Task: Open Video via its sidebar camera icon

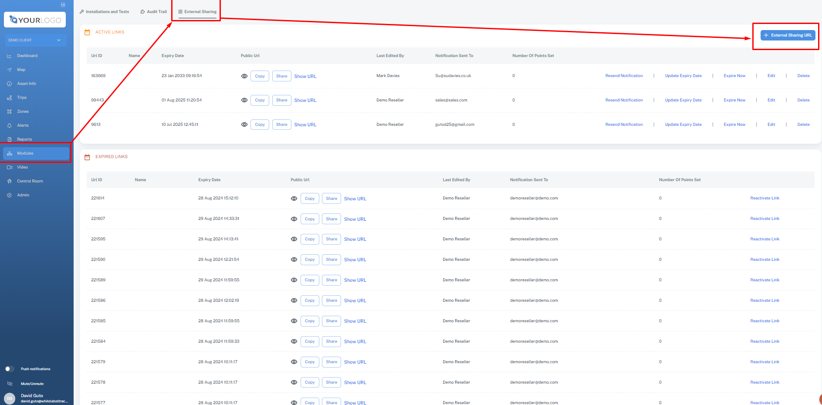Action: click(x=10, y=167)
